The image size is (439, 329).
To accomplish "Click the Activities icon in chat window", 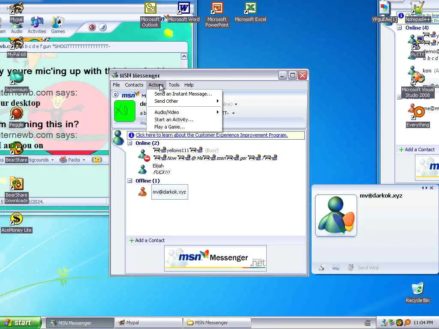I will click(x=37, y=25).
